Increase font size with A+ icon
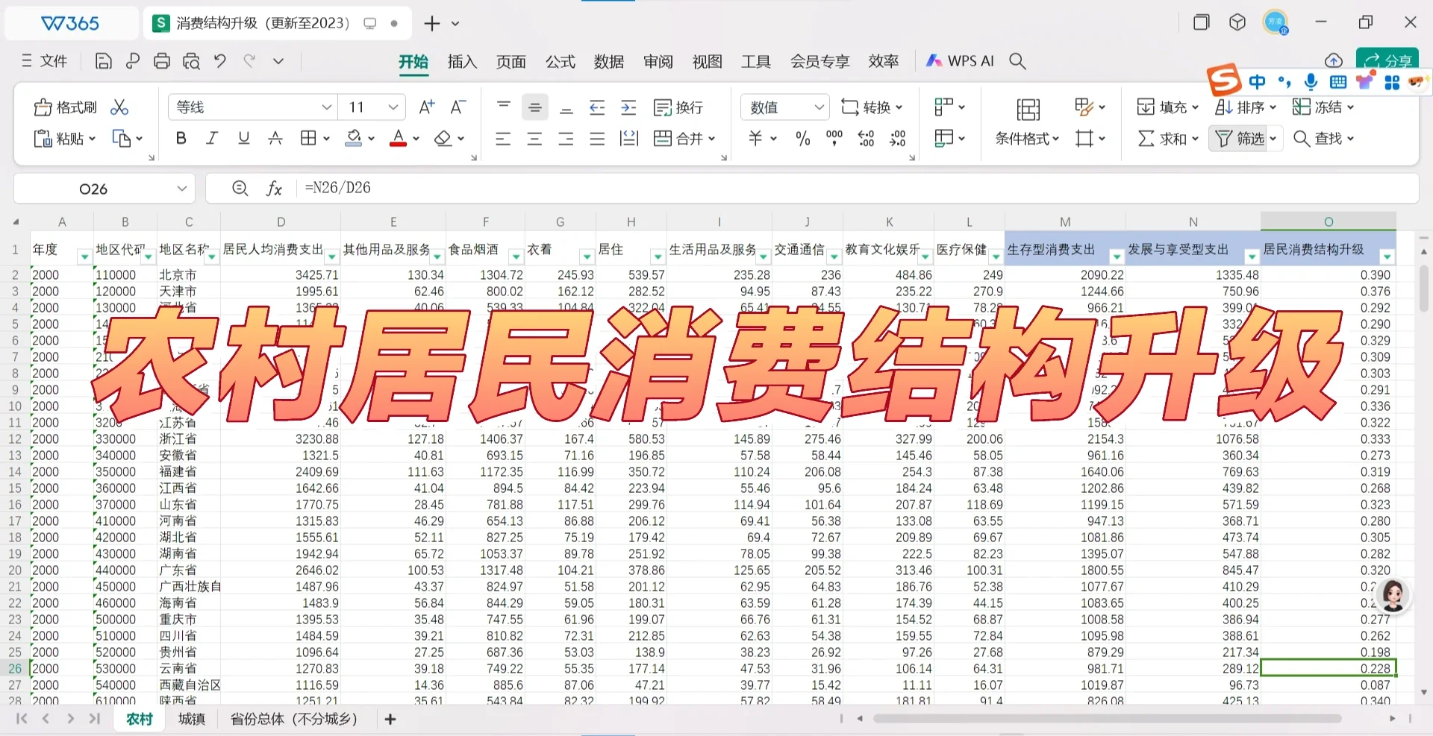1433x736 pixels. pyautogui.click(x=427, y=107)
